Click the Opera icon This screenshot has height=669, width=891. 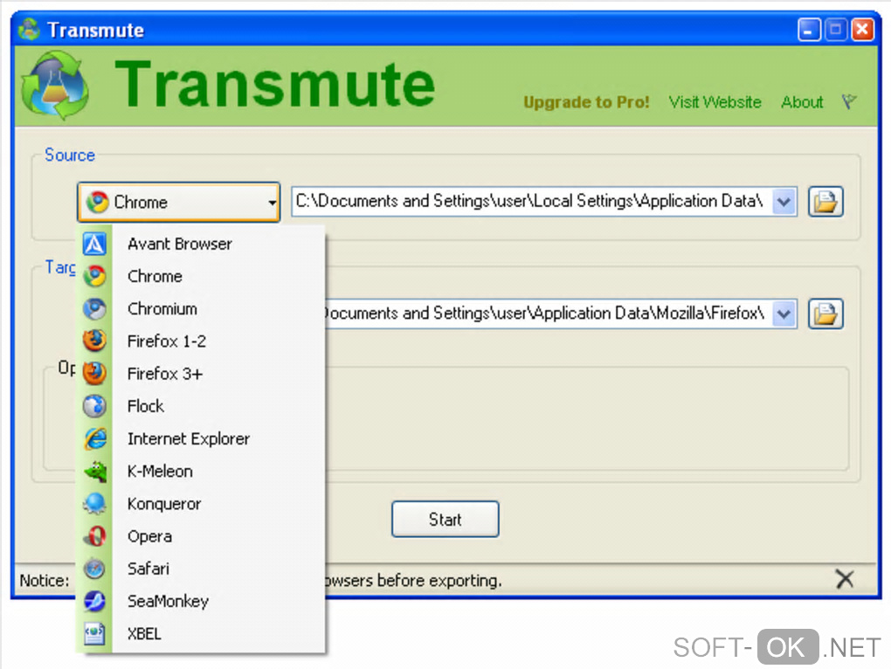click(94, 536)
